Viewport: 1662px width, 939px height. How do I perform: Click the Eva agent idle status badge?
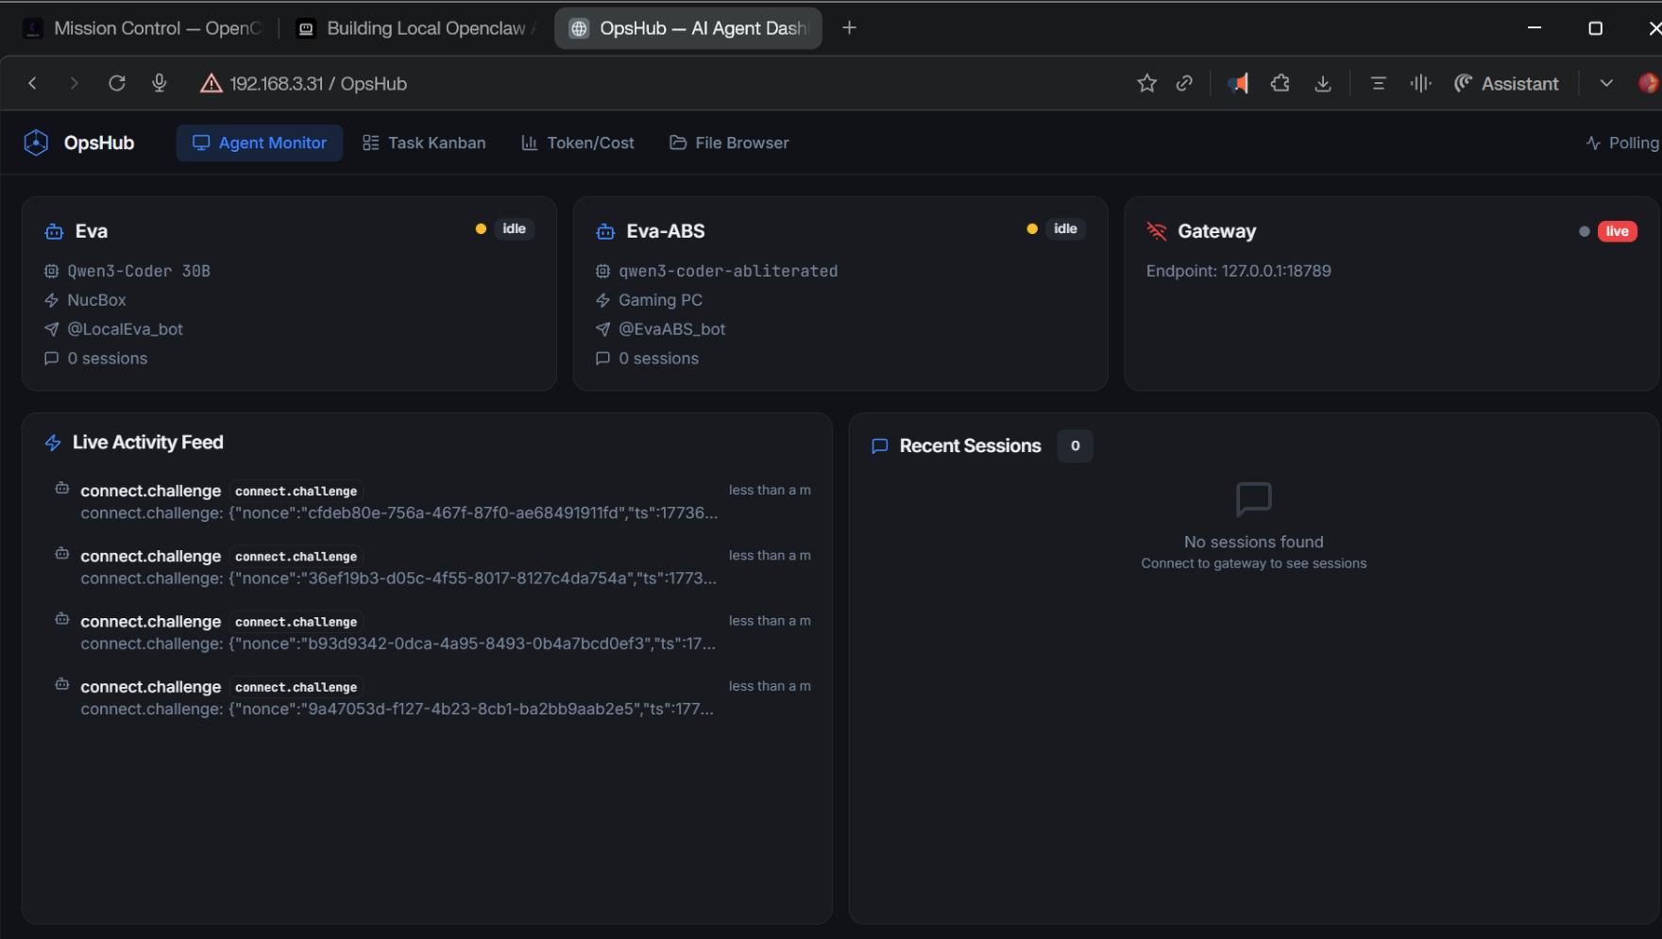tap(514, 229)
